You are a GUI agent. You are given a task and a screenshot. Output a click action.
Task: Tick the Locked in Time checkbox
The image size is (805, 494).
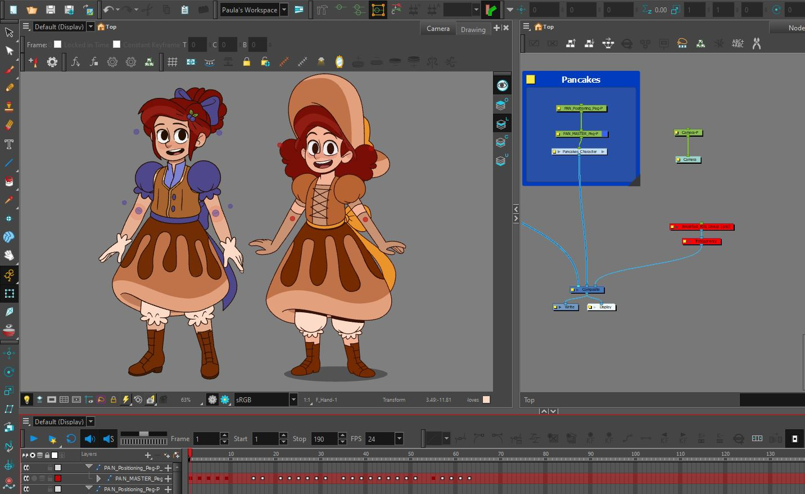coord(57,44)
